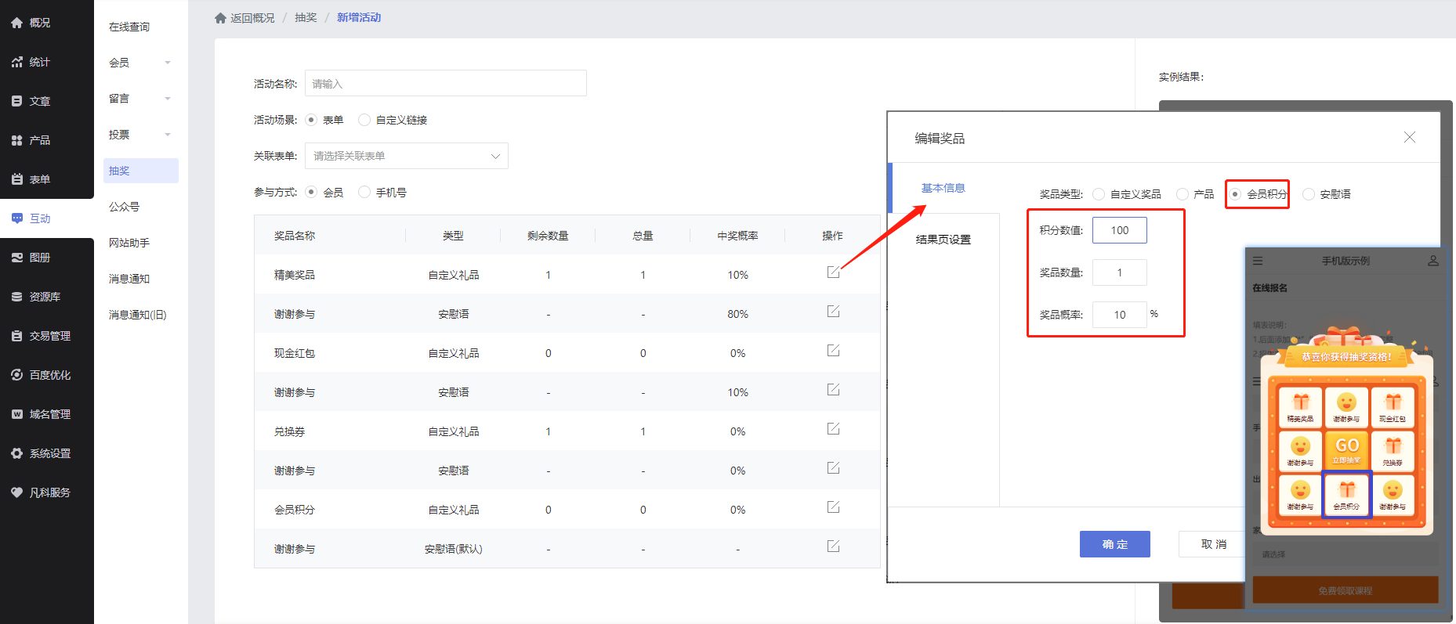Click the 取消 cancel button

1213,544
